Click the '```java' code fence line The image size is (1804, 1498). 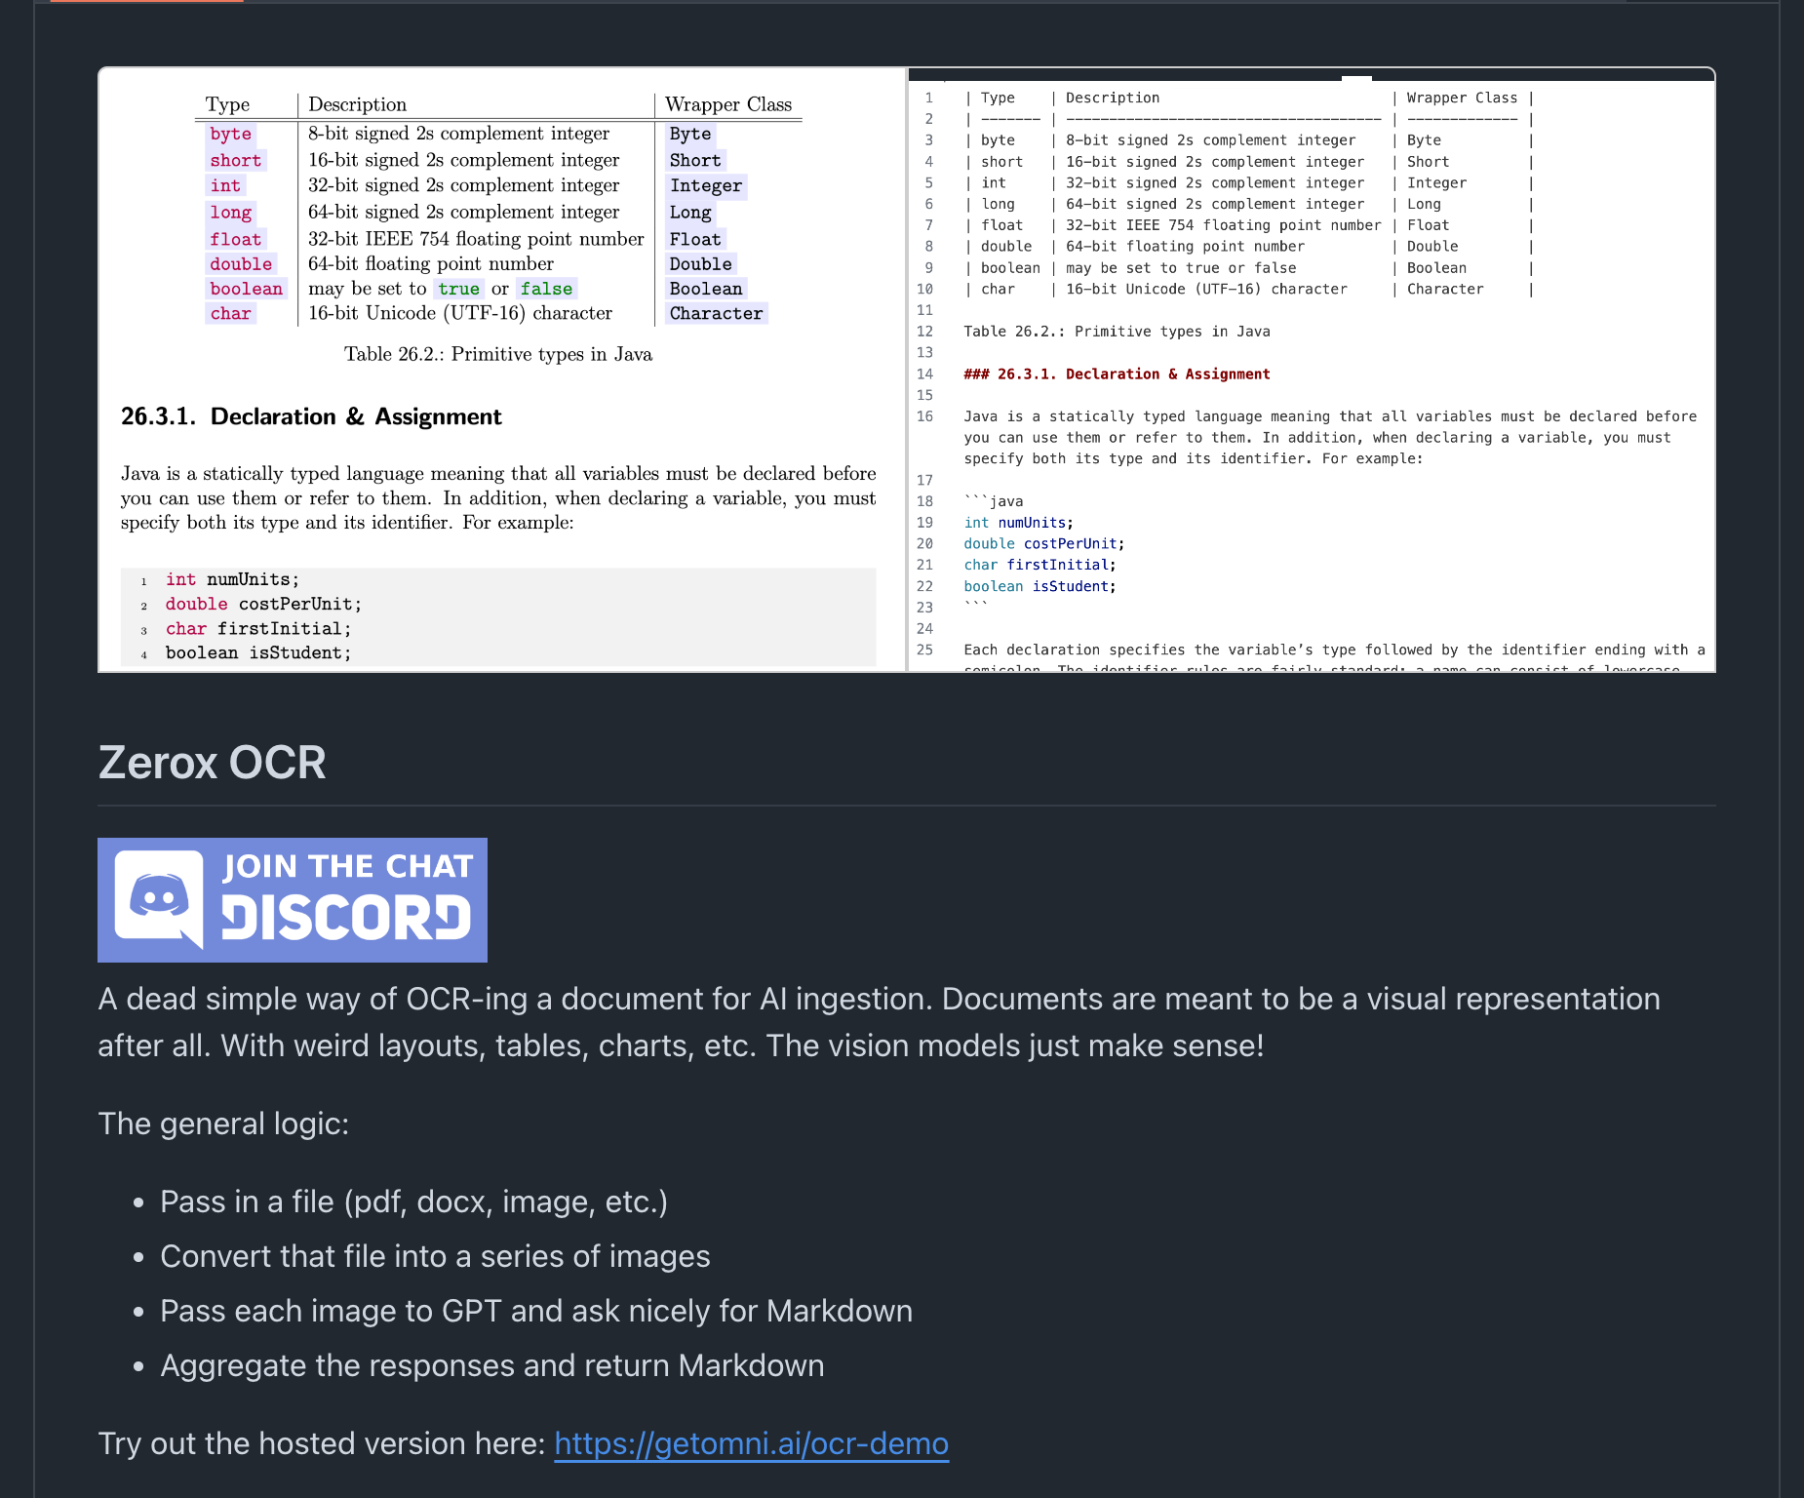(x=994, y=501)
